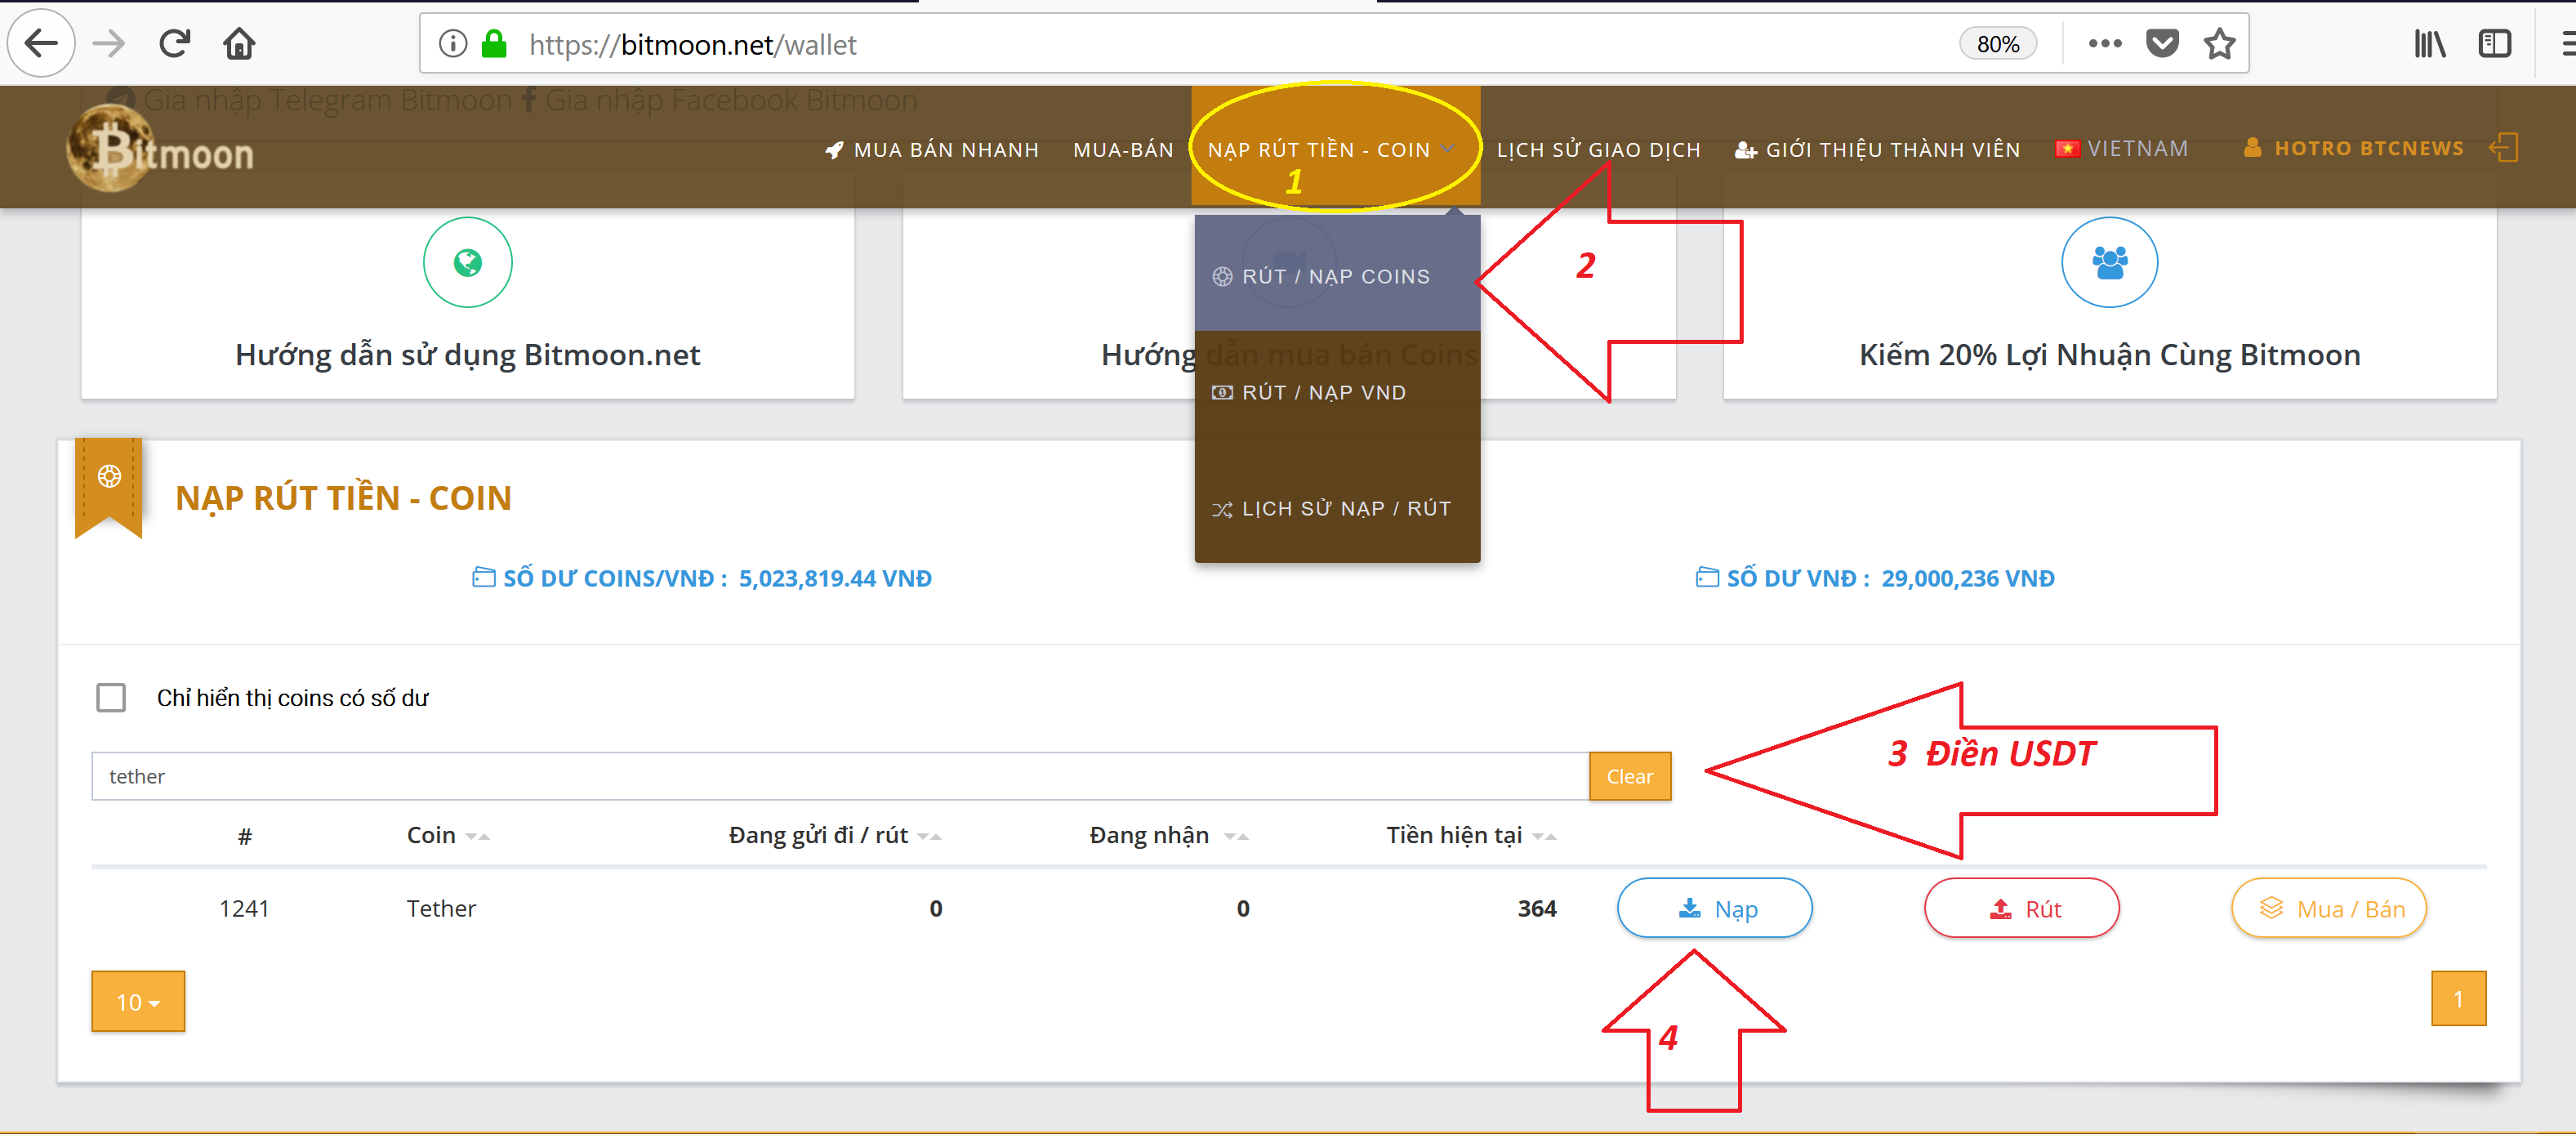Click the logout icon in header
Image resolution: width=2576 pixels, height=1134 pixels.
click(2503, 148)
